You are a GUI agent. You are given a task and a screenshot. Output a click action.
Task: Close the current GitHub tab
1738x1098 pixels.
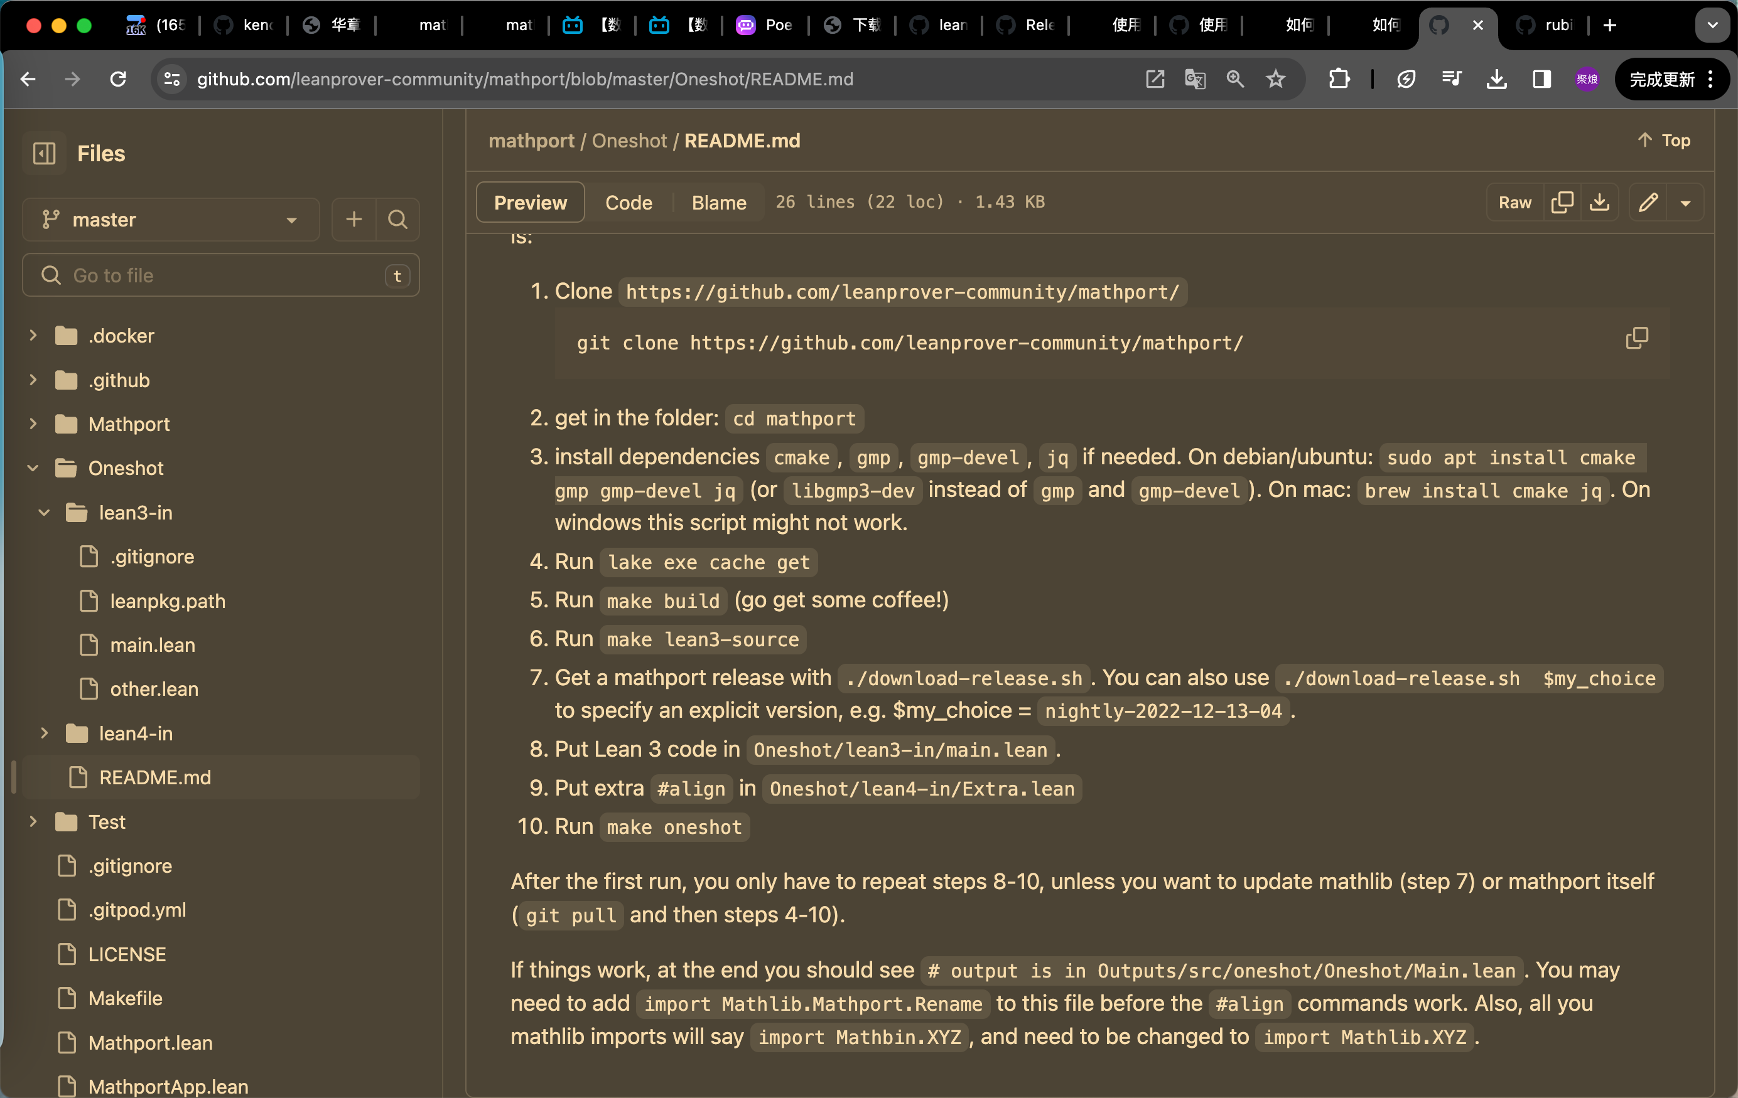click(x=1477, y=25)
